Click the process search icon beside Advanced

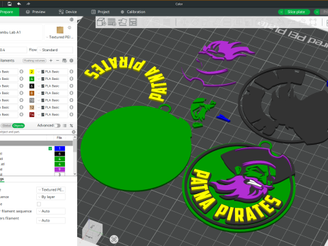tap(72, 126)
